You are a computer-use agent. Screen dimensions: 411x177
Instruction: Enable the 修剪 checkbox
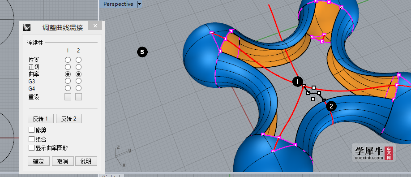tap(31, 130)
